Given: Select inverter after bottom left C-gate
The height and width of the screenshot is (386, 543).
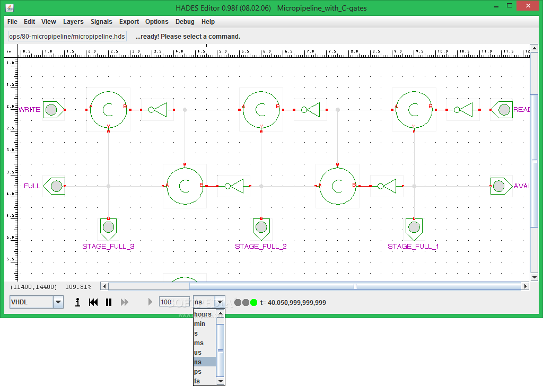Looking at the screenshot, I should [234, 186].
